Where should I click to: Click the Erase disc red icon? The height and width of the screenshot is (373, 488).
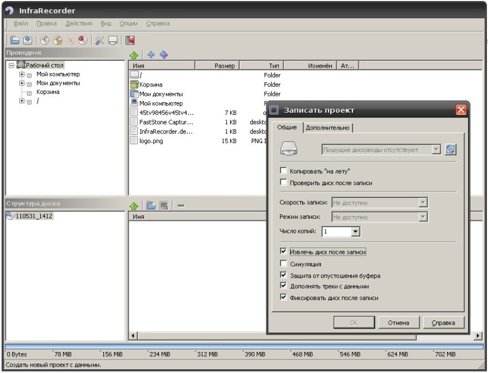click(83, 40)
